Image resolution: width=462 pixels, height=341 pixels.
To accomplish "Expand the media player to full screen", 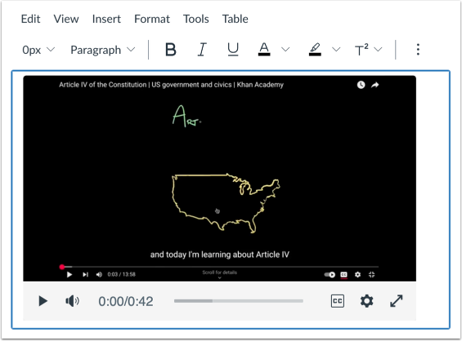I will pos(397,301).
